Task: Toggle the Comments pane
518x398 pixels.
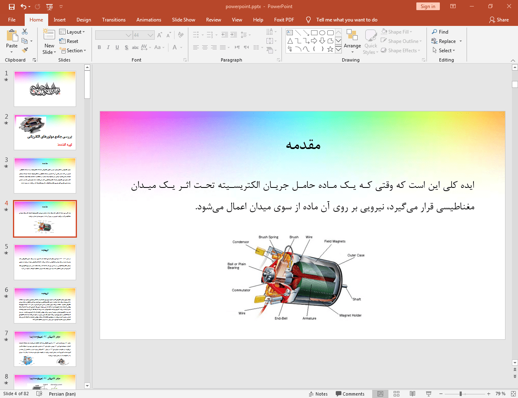Action: [x=350, y=394]
